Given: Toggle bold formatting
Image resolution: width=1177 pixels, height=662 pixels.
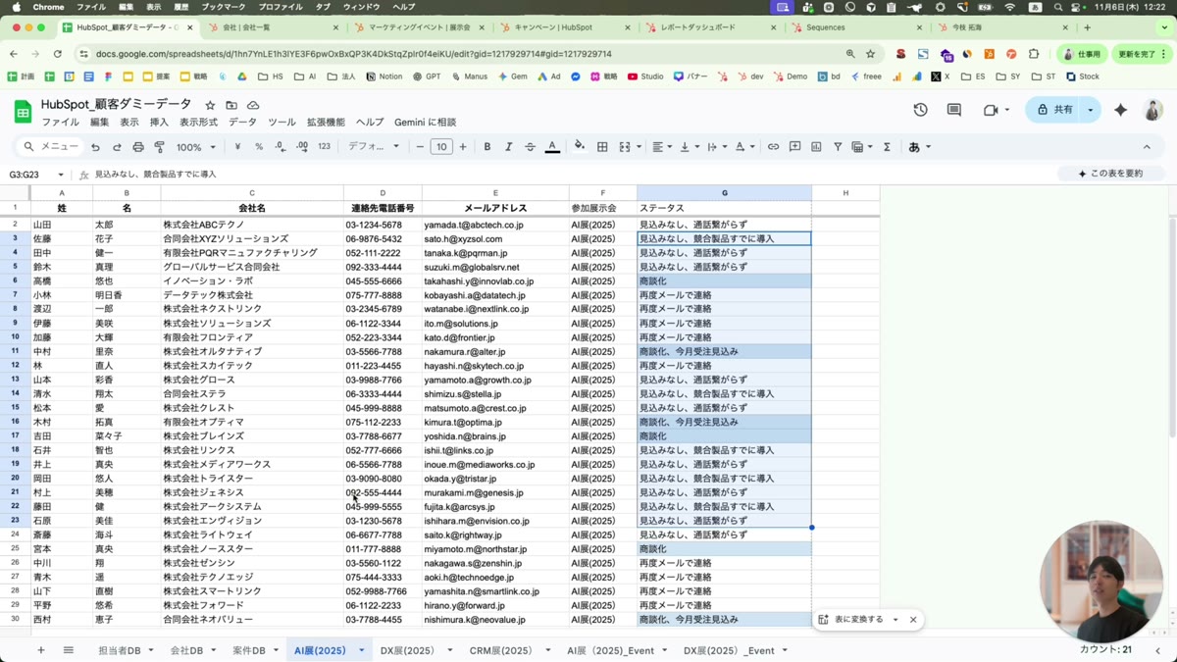Looking at the screenshot, I should (487, 147).
